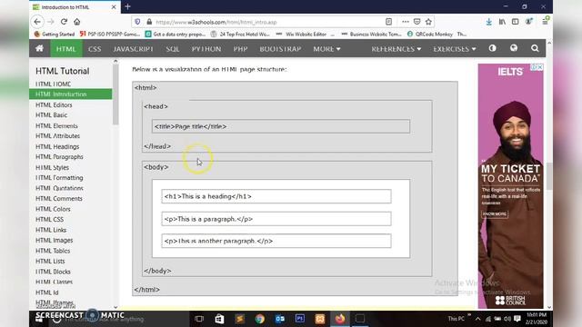Open the W3Schools search magnifier
The height and width of the screenshot is (327, 582).
[535, 48]
